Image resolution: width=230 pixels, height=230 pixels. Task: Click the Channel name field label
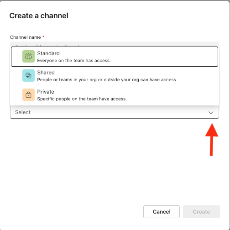[x=25, y=37]
